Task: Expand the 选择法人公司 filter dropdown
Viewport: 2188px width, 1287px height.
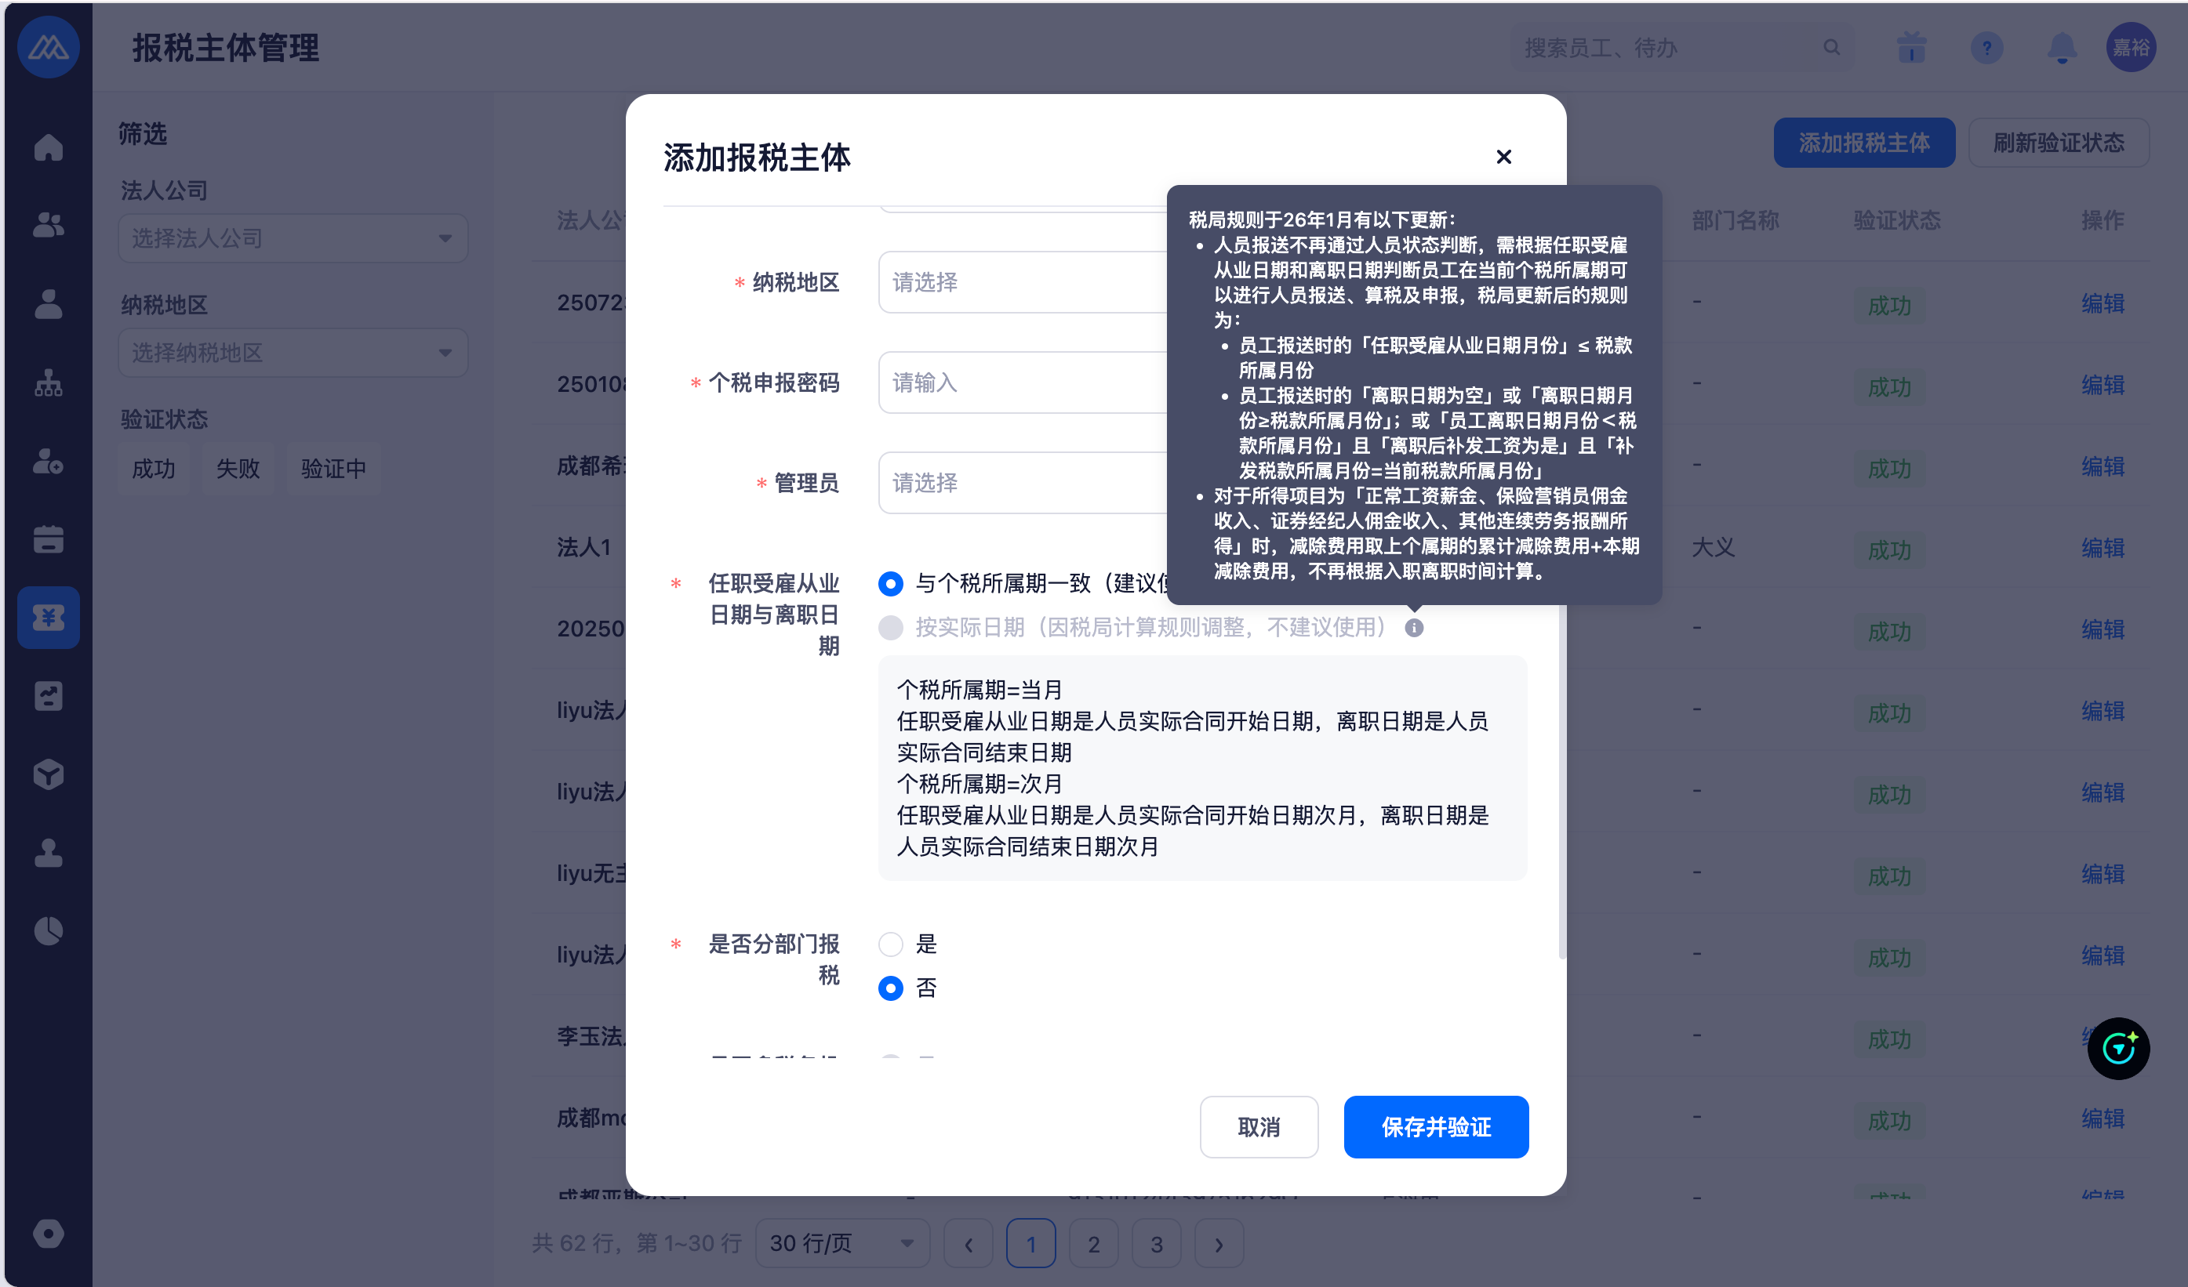Action: click(293, 237)
